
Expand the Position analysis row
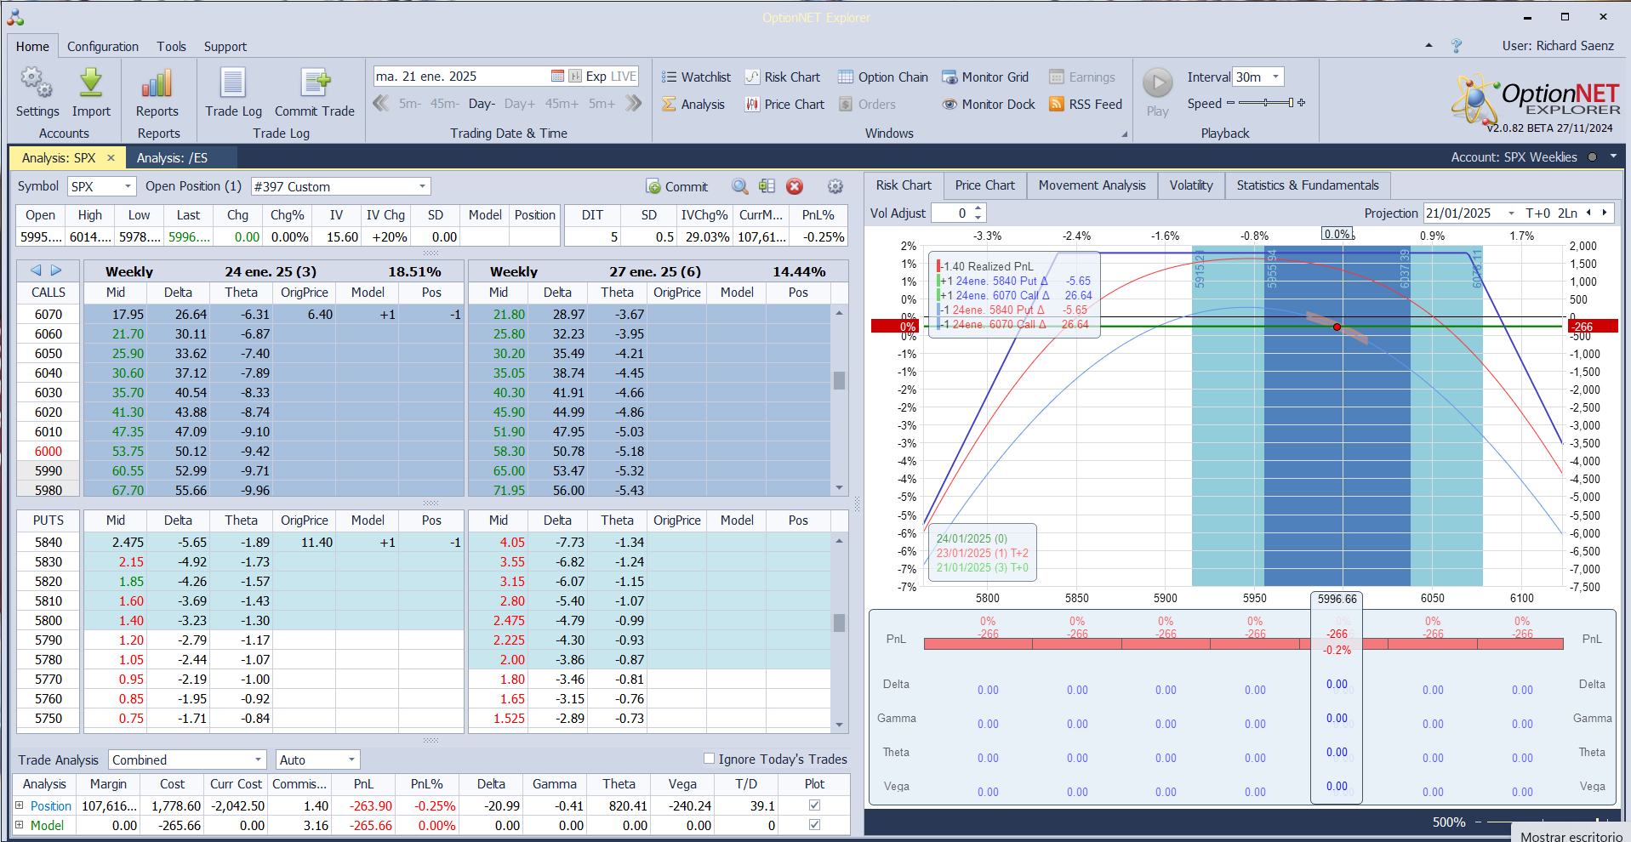click(20, 805)
